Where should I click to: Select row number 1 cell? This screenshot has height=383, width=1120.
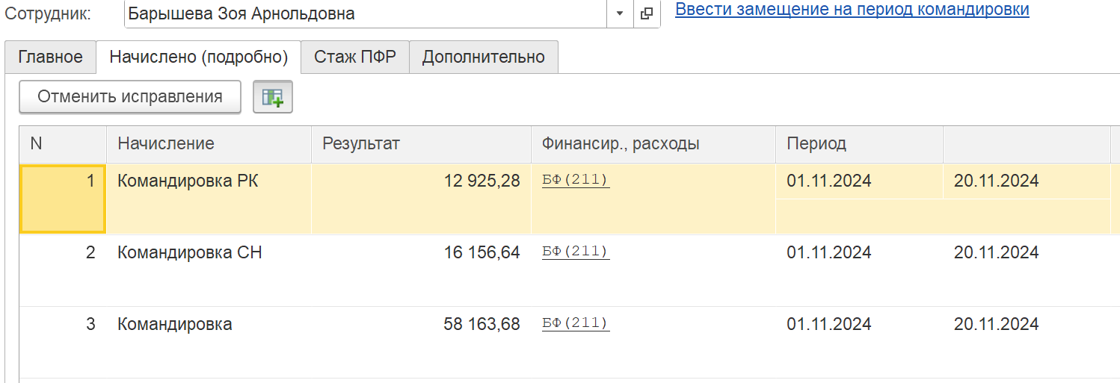(63, 199)
